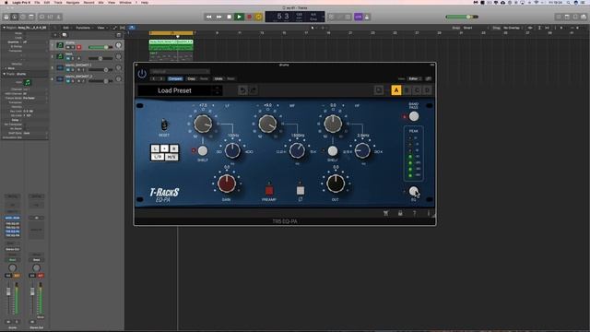Open the Navigate menu in menu bar
Viewport: 590px width, 332px height.
(x=73, y=3)
